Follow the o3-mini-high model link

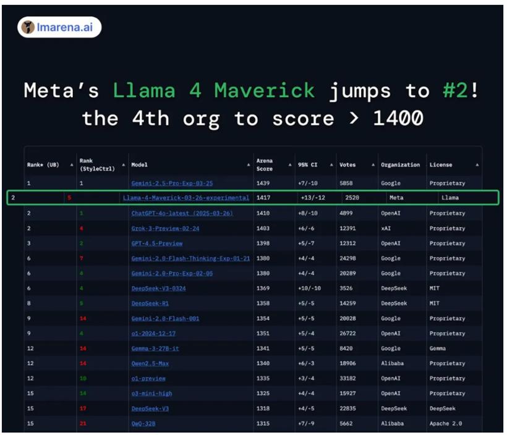[151, 394]
